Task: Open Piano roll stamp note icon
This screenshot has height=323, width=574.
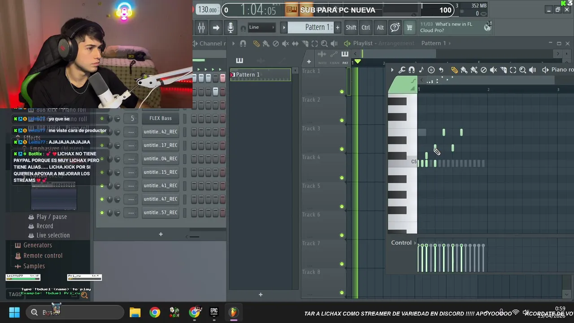Action: point(421,70)
